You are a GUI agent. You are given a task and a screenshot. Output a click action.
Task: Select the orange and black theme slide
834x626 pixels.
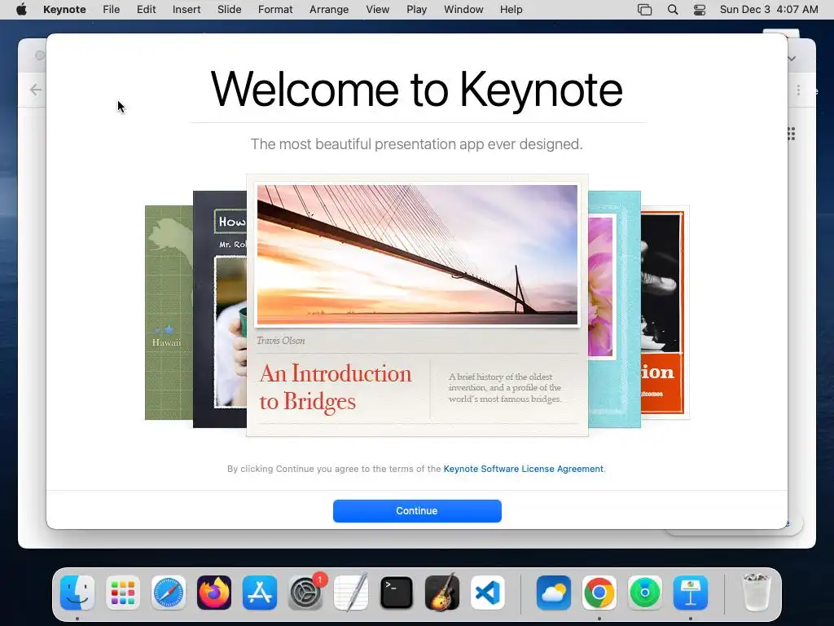tap(665, 312)
